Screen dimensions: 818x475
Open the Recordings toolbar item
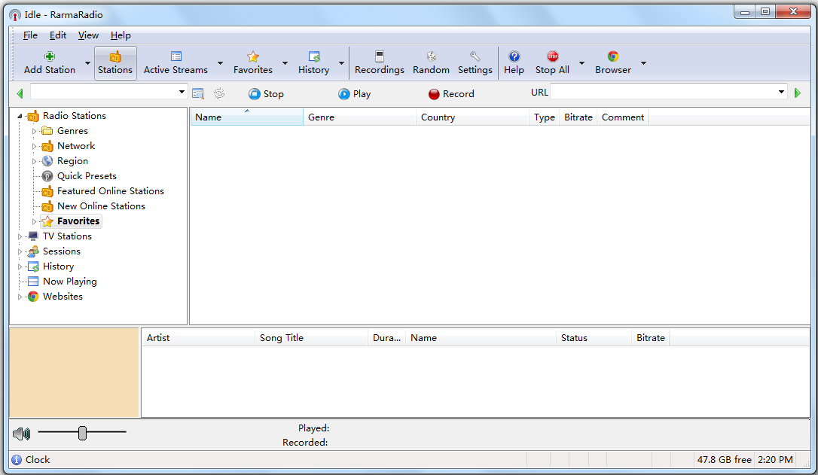coord(380,63)
